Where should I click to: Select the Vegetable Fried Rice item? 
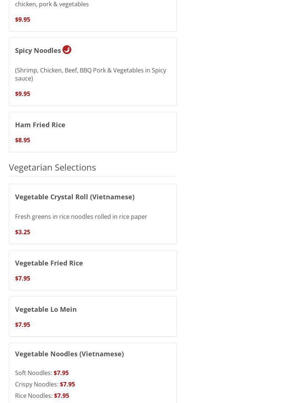point(49,263)
